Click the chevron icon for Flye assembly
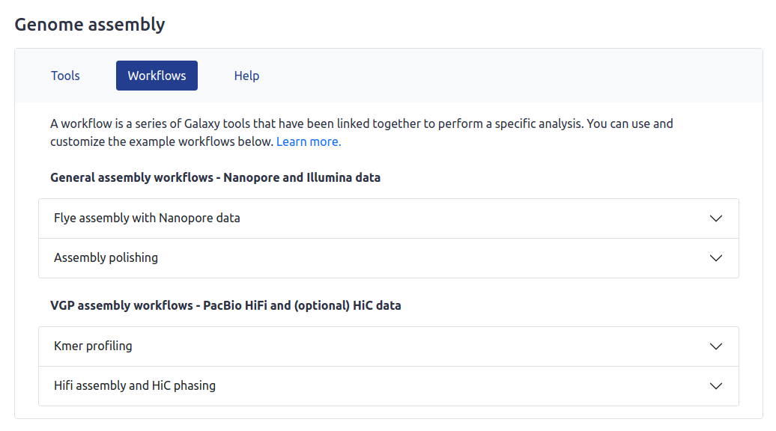Image resolution: width=776 pixels, height=431 pixels. pos(715,218)
